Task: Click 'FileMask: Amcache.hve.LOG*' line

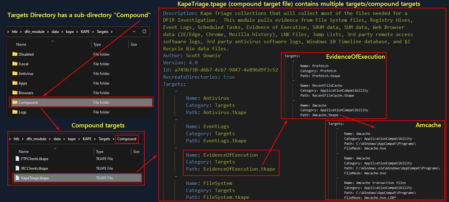Action: pyautogui.click(x=370, y=198)
